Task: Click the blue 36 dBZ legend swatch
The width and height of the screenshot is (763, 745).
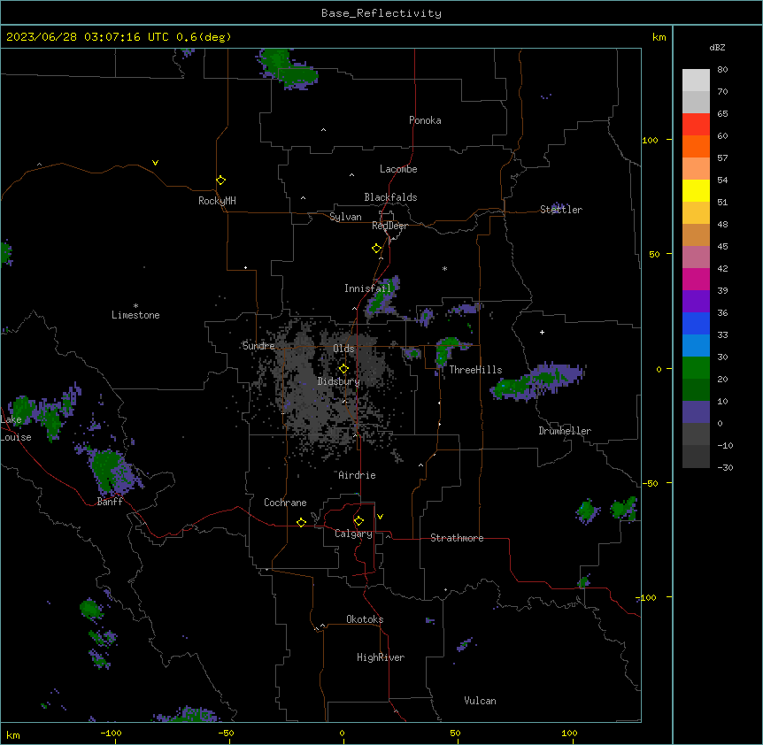Action: (696, 323)
